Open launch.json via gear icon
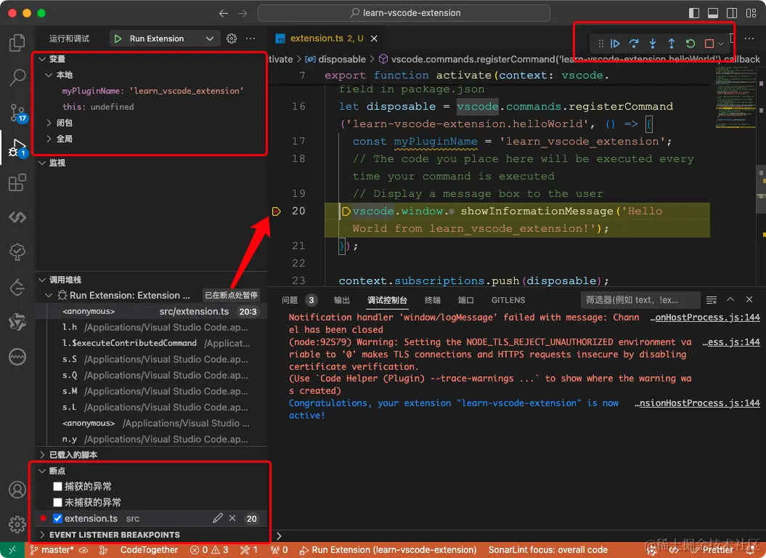 pos(232,39)
